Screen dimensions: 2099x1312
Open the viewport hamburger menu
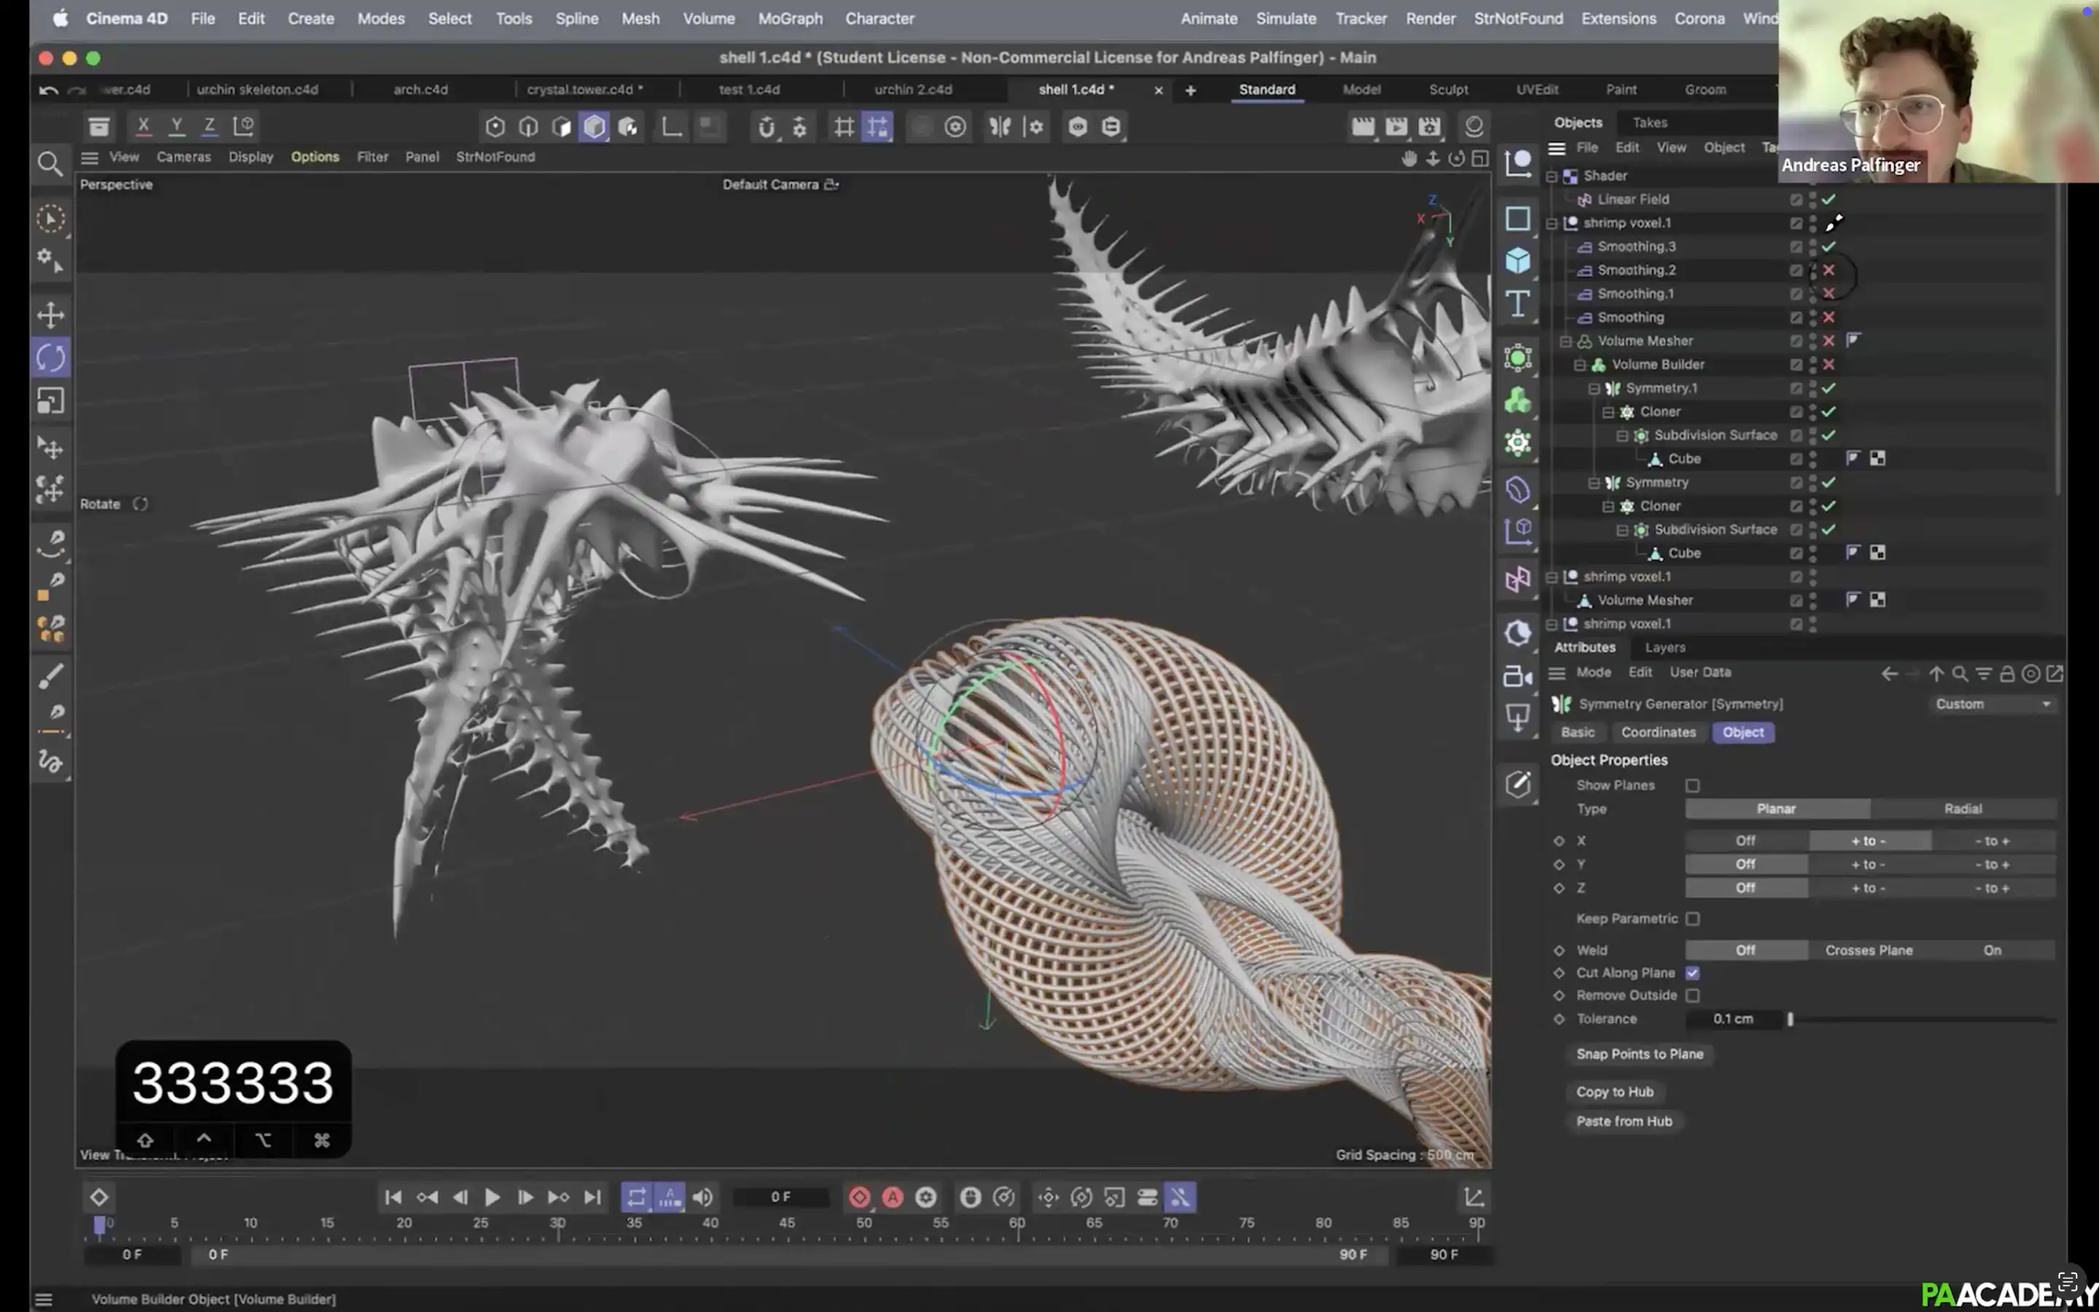(x=90, y=157)
